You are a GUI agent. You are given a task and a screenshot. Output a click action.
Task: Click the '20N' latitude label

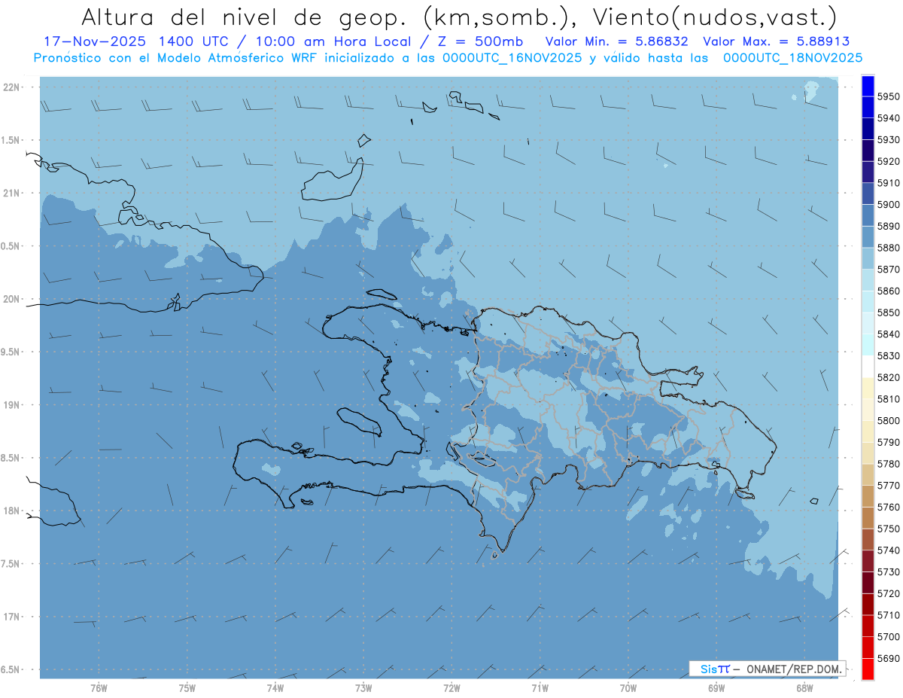pos(11,299)
